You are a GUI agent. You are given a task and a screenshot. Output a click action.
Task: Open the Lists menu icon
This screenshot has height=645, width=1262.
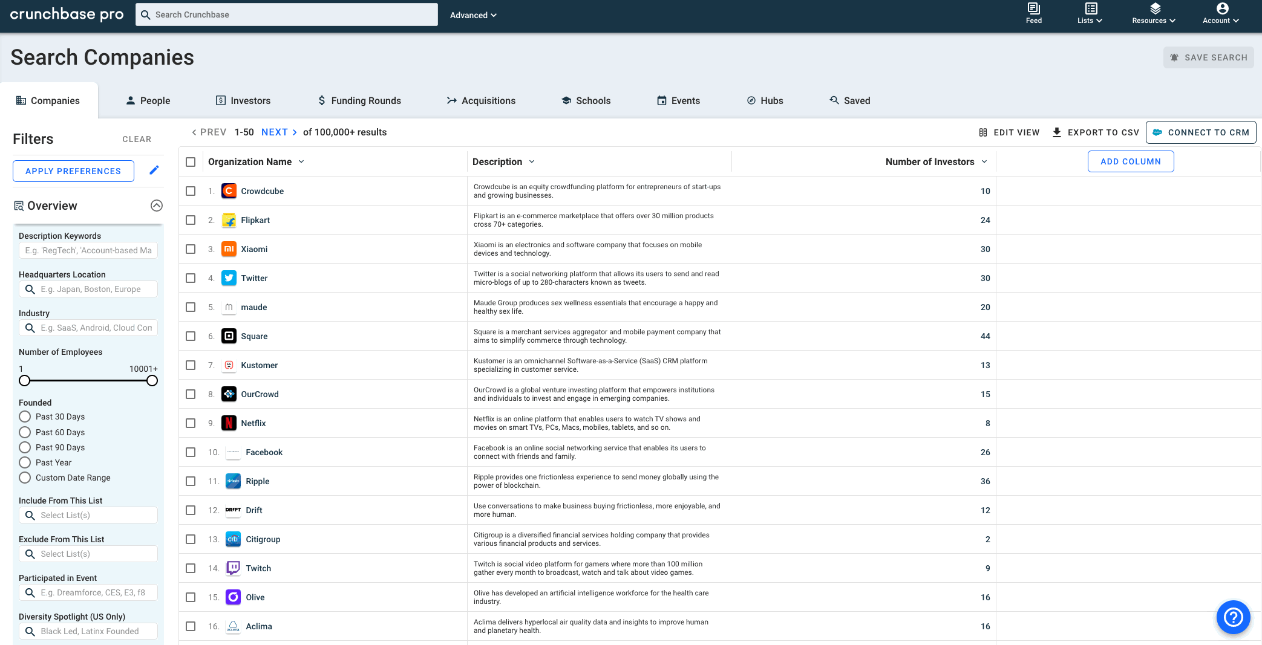[x=1090, y=8]
